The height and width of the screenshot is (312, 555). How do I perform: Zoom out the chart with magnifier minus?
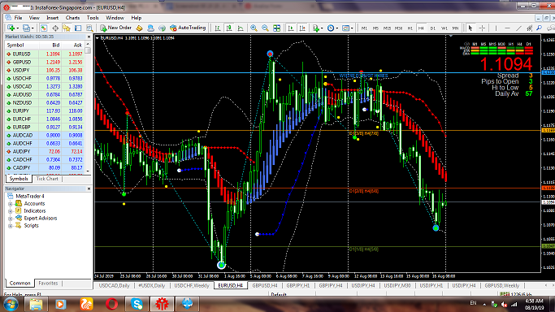(x=265, y=28)
